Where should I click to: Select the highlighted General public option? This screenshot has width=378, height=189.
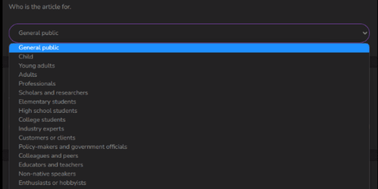click(189, 48)
